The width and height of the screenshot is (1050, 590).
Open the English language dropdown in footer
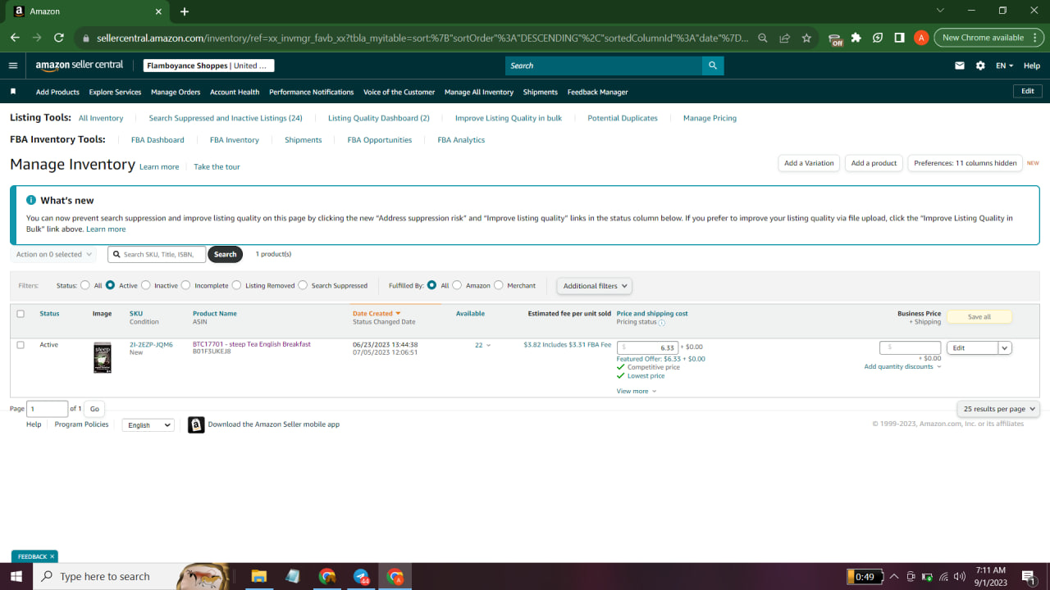[148, 425]
